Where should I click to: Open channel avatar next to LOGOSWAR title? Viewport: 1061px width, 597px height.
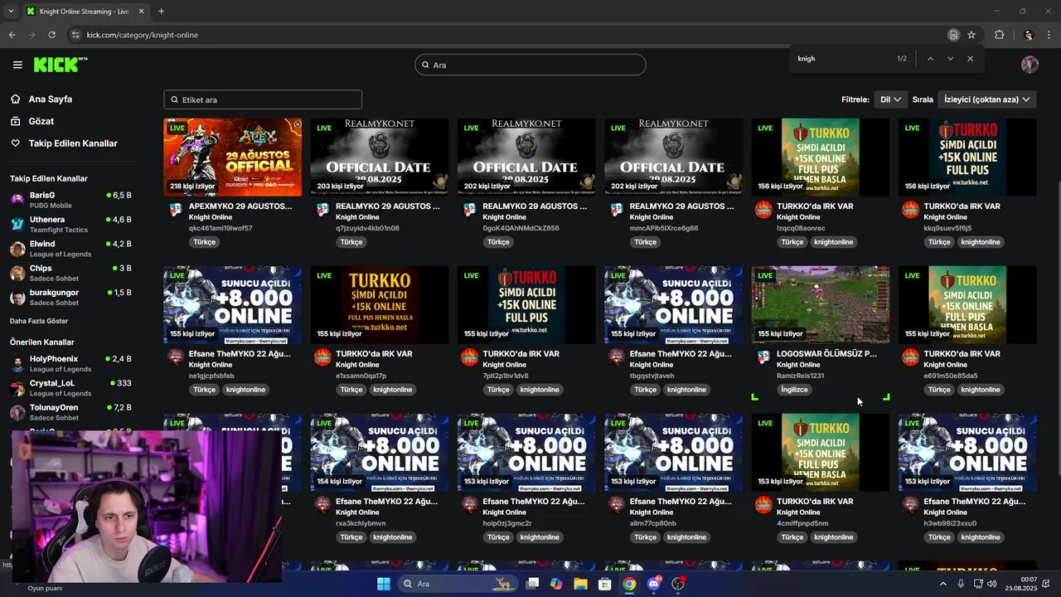(763, 357)
